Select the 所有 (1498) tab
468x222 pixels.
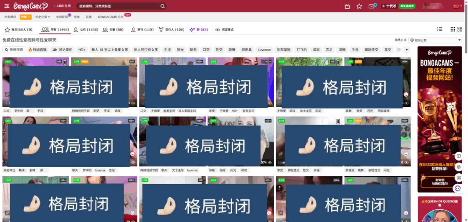55,30
